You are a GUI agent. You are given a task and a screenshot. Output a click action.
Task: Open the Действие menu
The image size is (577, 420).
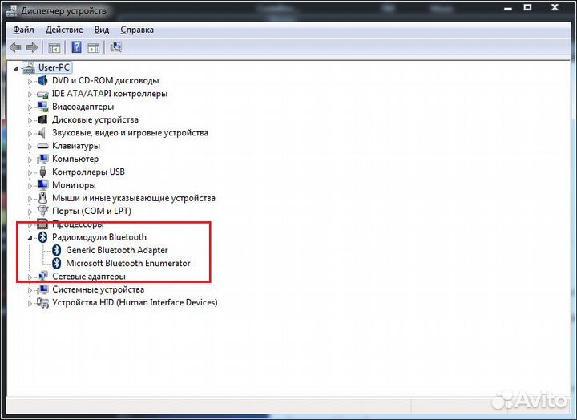64,30
